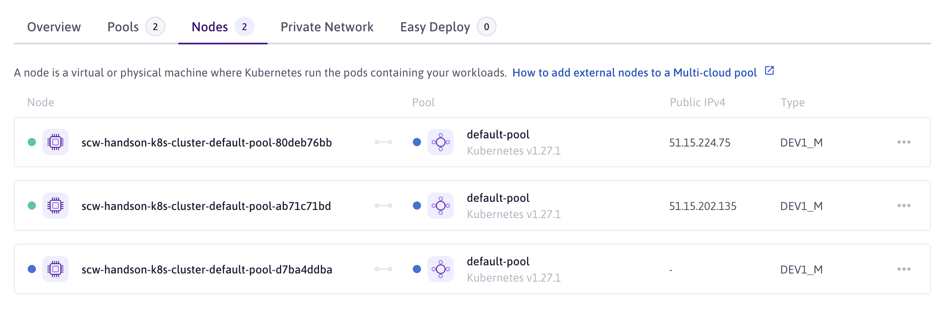Click green status dot of node 80deb76bb

[32, 142]
